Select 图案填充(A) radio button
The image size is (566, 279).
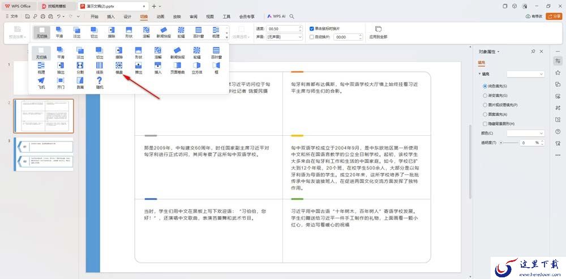tap(485, 114)
